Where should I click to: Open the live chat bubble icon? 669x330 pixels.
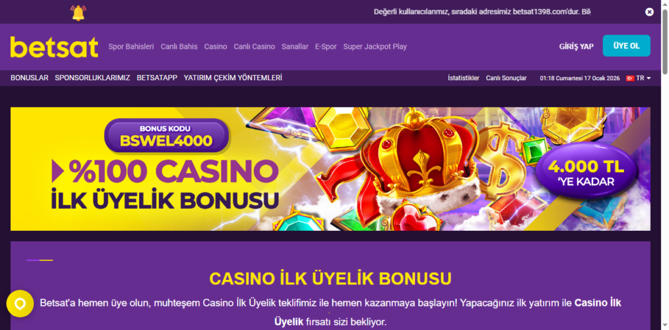click(20, 304)
